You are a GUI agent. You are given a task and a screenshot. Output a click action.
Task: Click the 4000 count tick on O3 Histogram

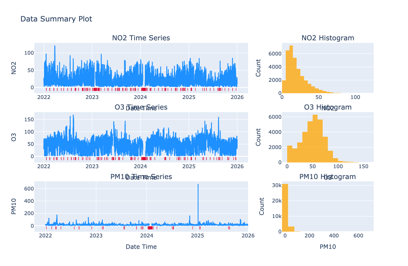pyautogui.click(x=275, y=132)
